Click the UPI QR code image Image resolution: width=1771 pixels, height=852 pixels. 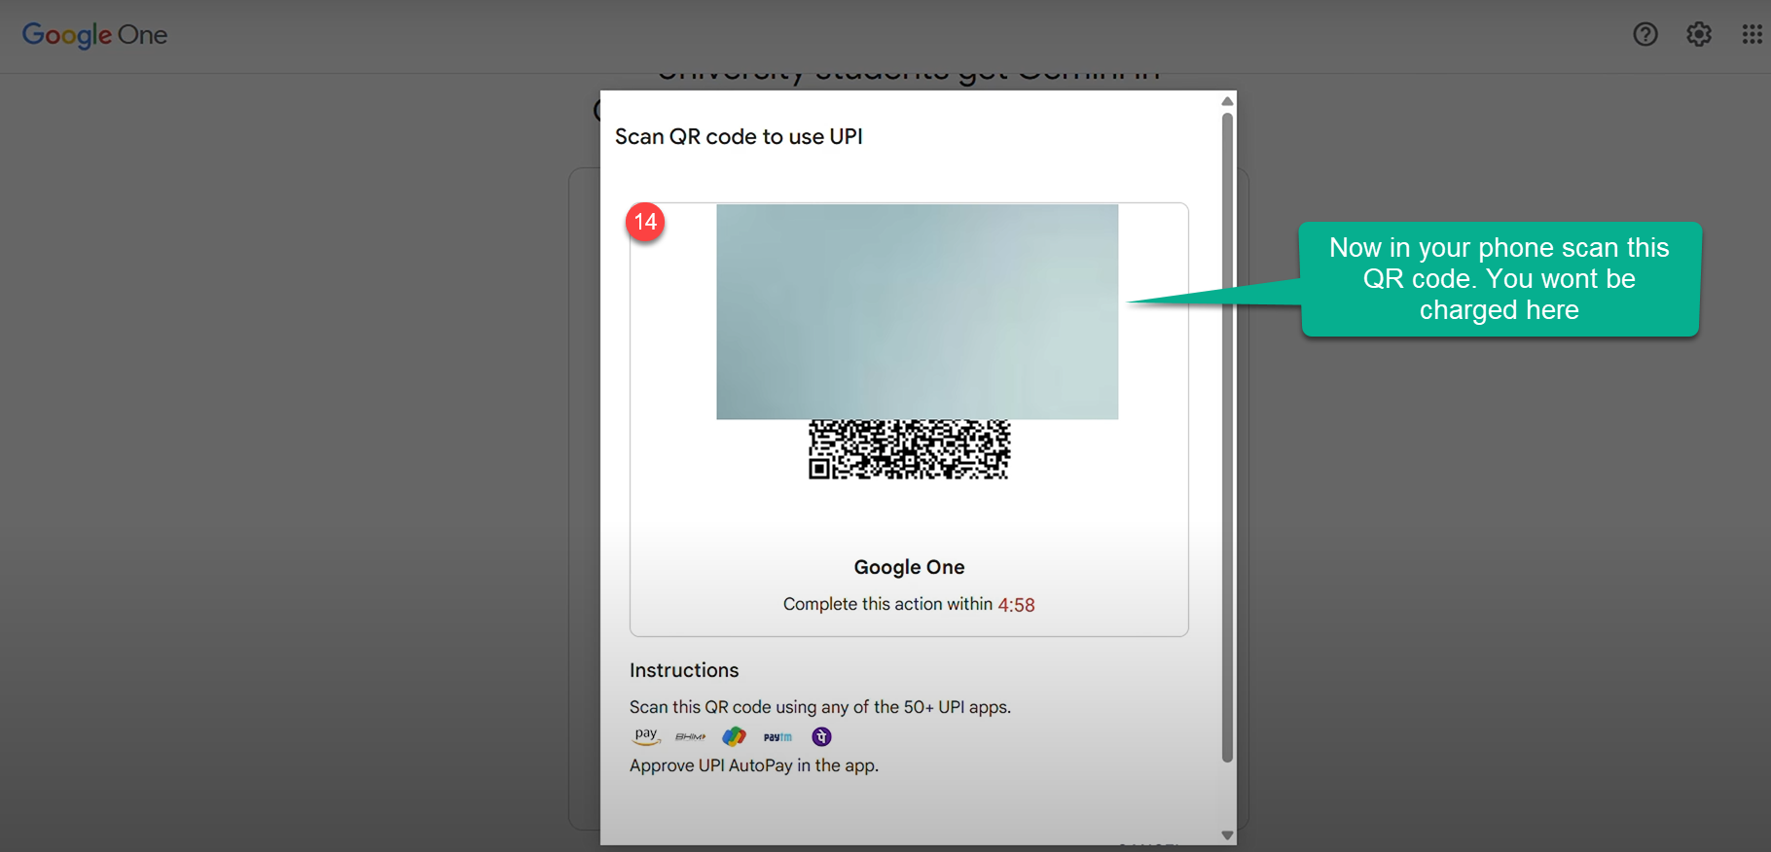(x=909, y=449)
